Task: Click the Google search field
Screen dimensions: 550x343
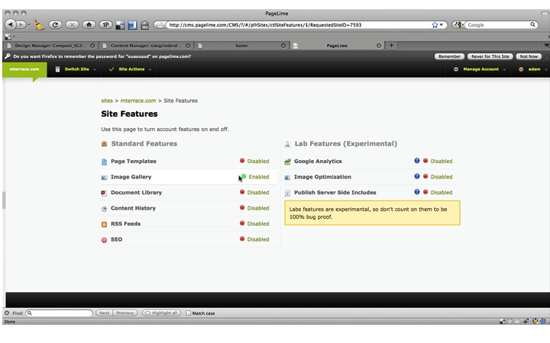Action: point(498,25)
